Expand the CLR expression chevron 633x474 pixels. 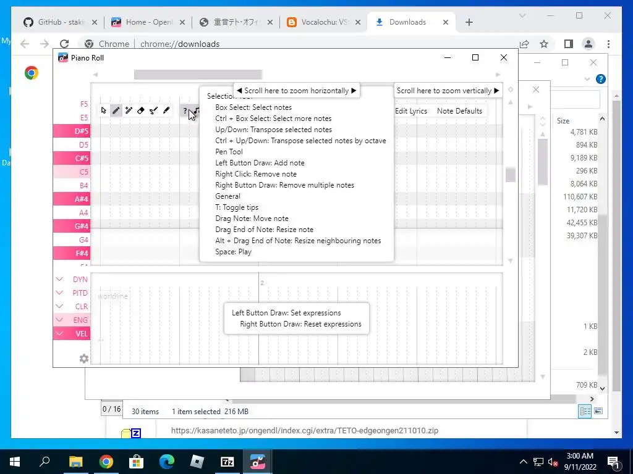point(59,306)
